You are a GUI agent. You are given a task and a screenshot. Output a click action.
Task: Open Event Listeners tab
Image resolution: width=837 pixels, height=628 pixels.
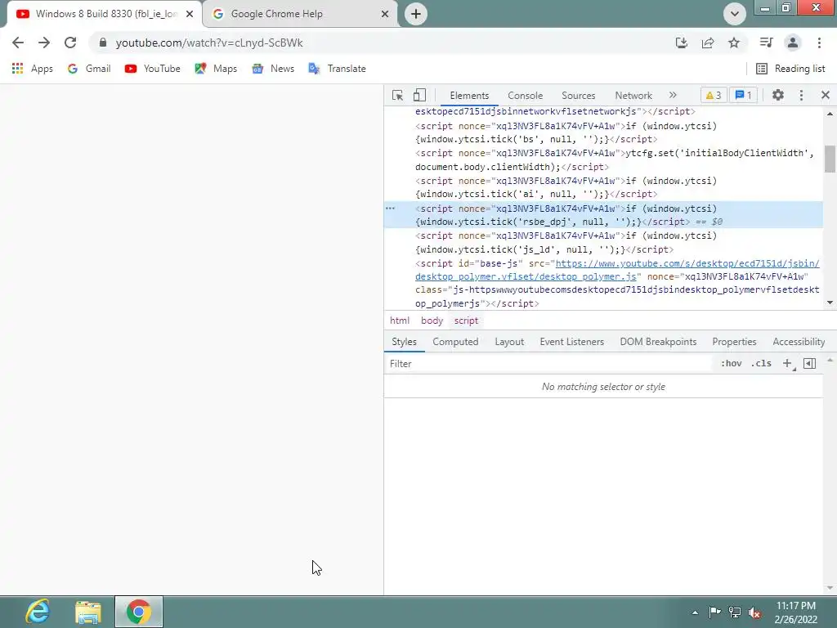571,342
